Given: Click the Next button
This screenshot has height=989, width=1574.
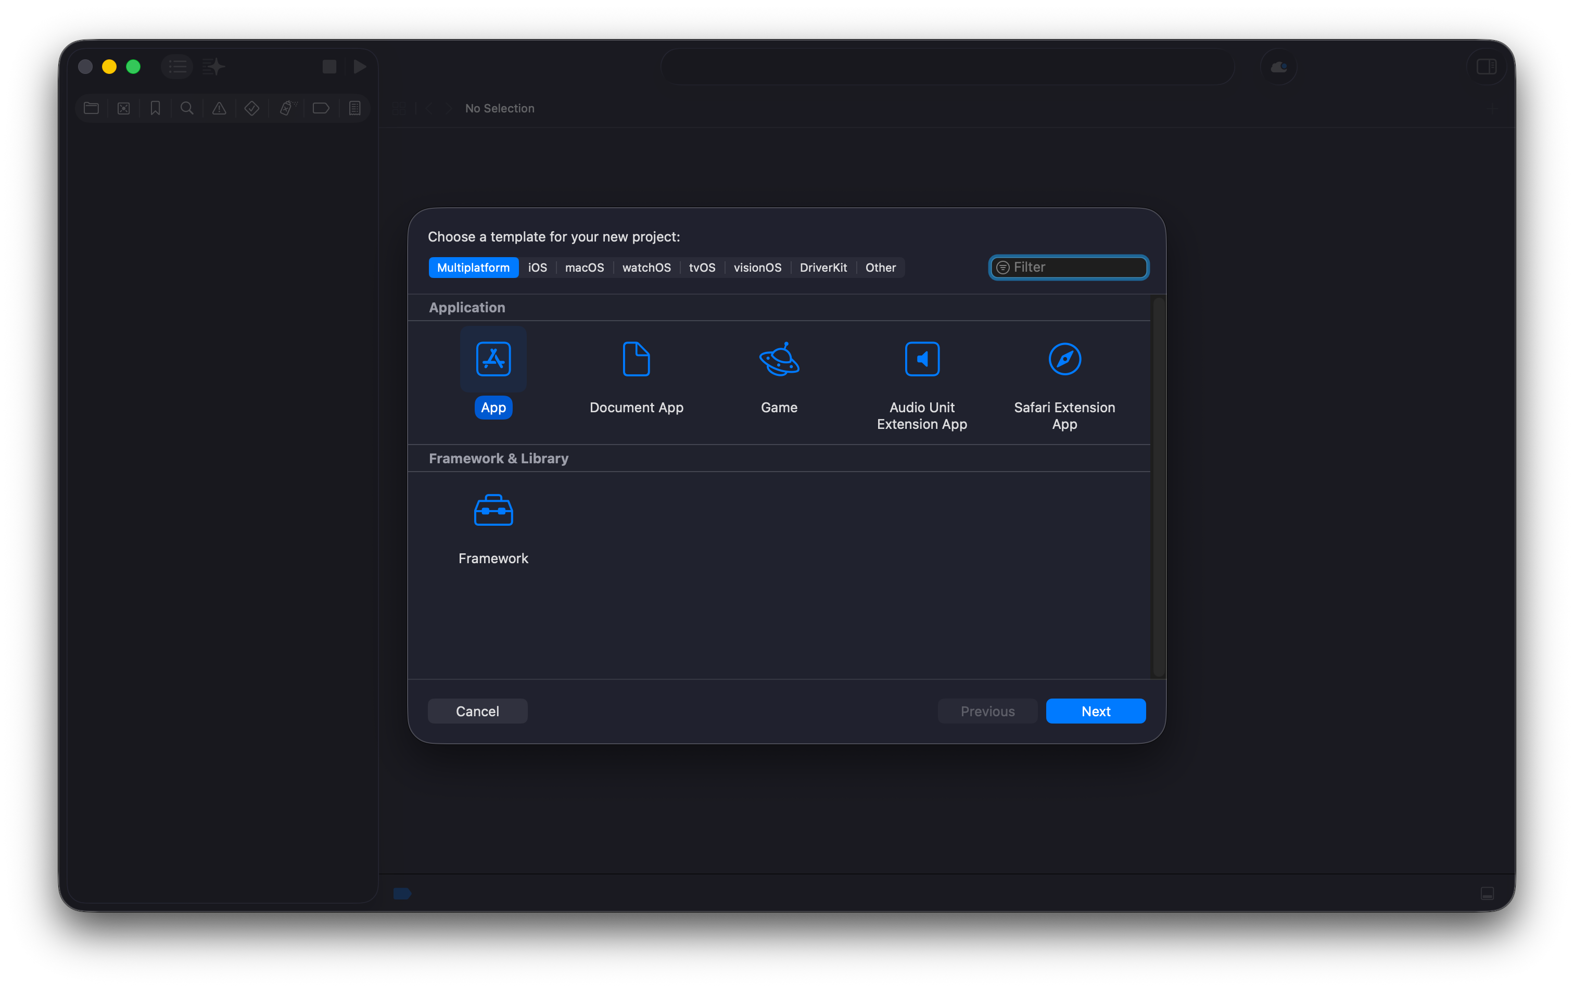Looking at the screenshot, I should pos(1096,711).
